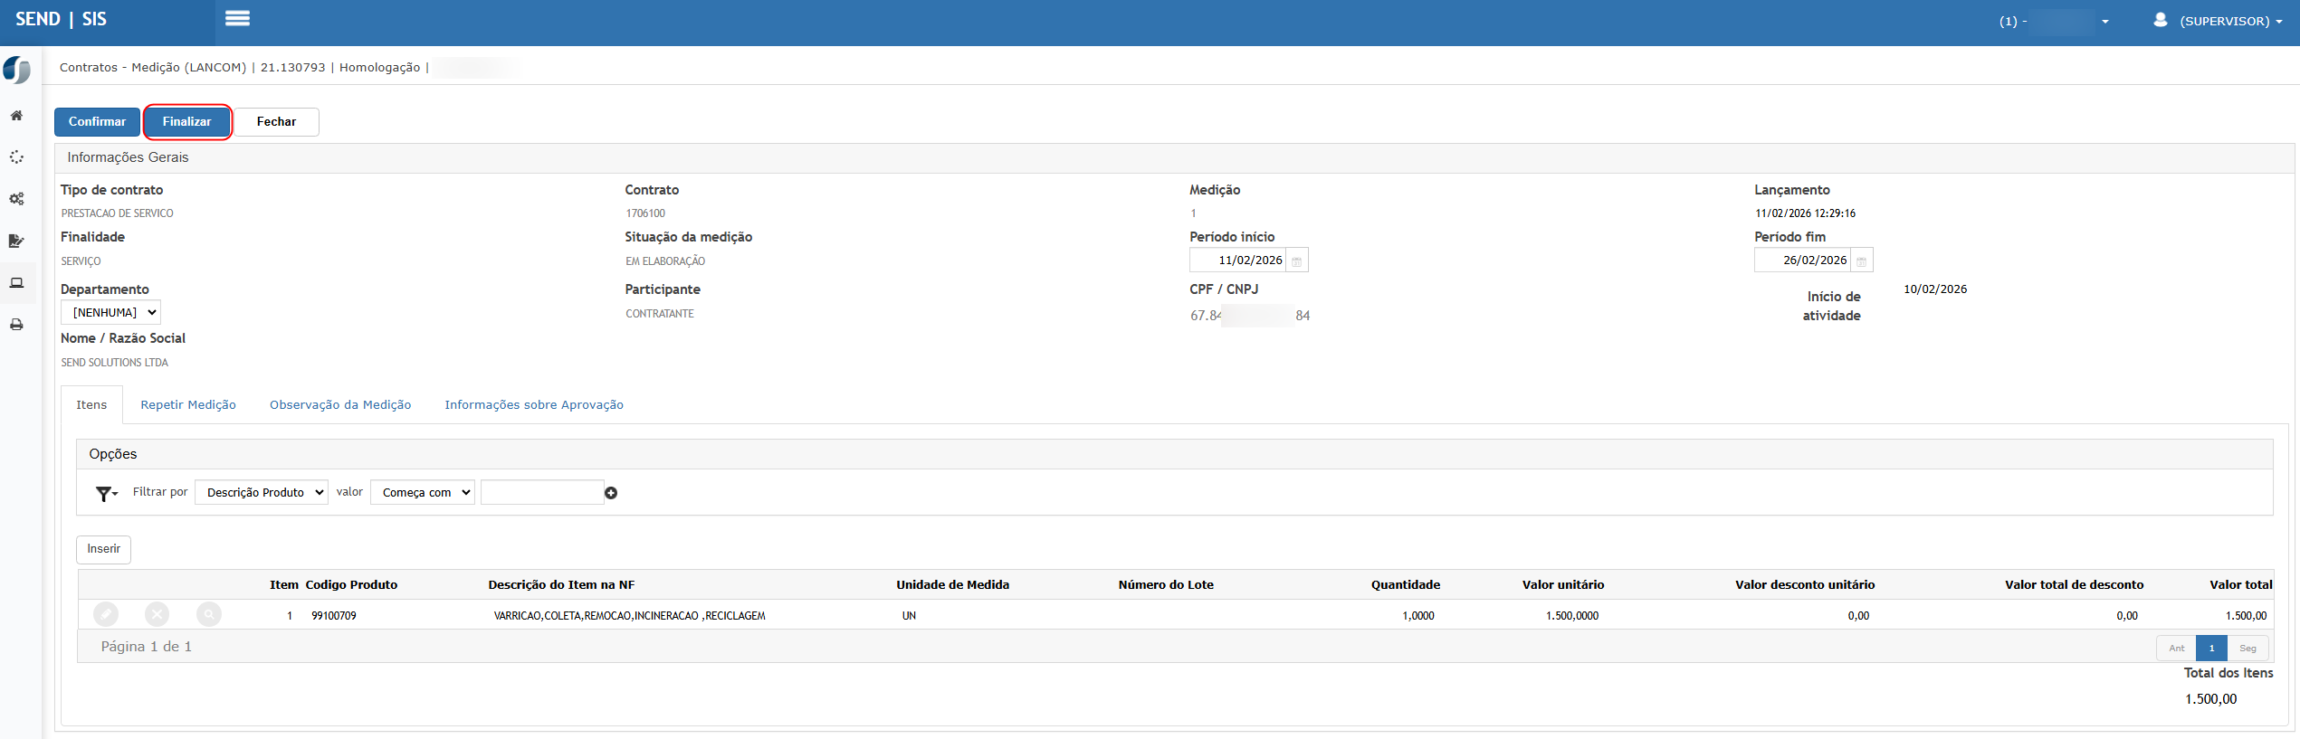View item 1 with magnifier icon
This screenshot has height=739, width=2300.
209,615
